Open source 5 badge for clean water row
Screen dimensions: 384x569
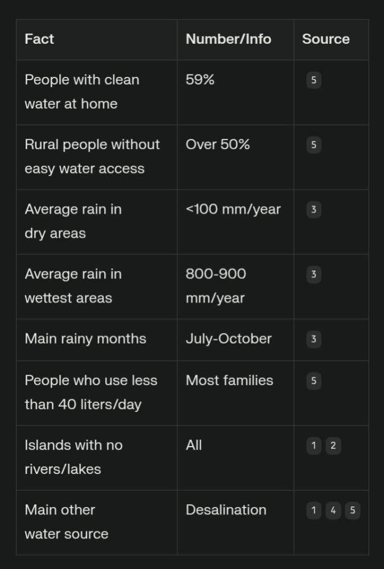point(313,80)
